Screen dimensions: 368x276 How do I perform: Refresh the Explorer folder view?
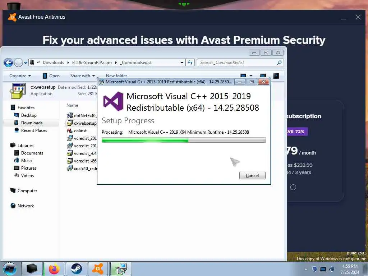(x=190, y=63)
